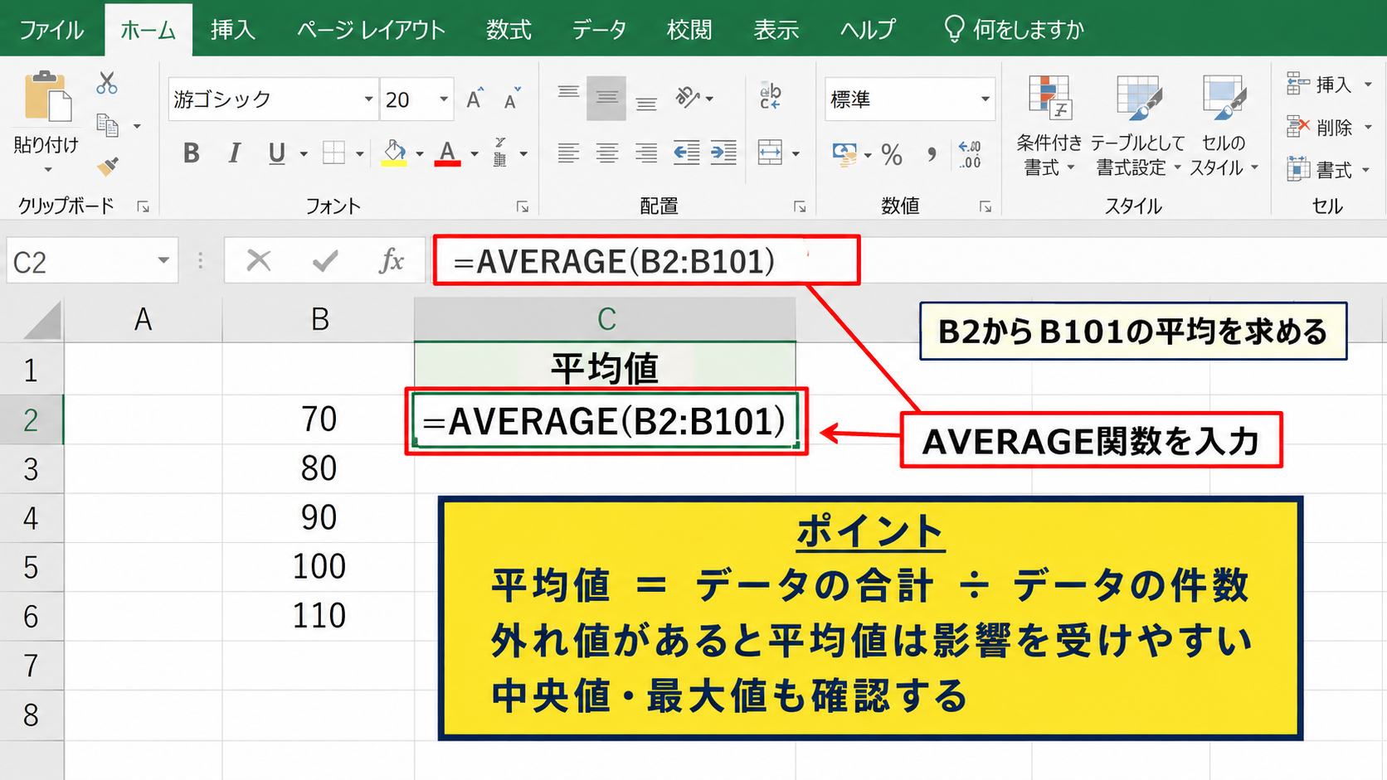Click the Orientation text angle icon
Screen dimensions: 1387x780
point(688,97)
